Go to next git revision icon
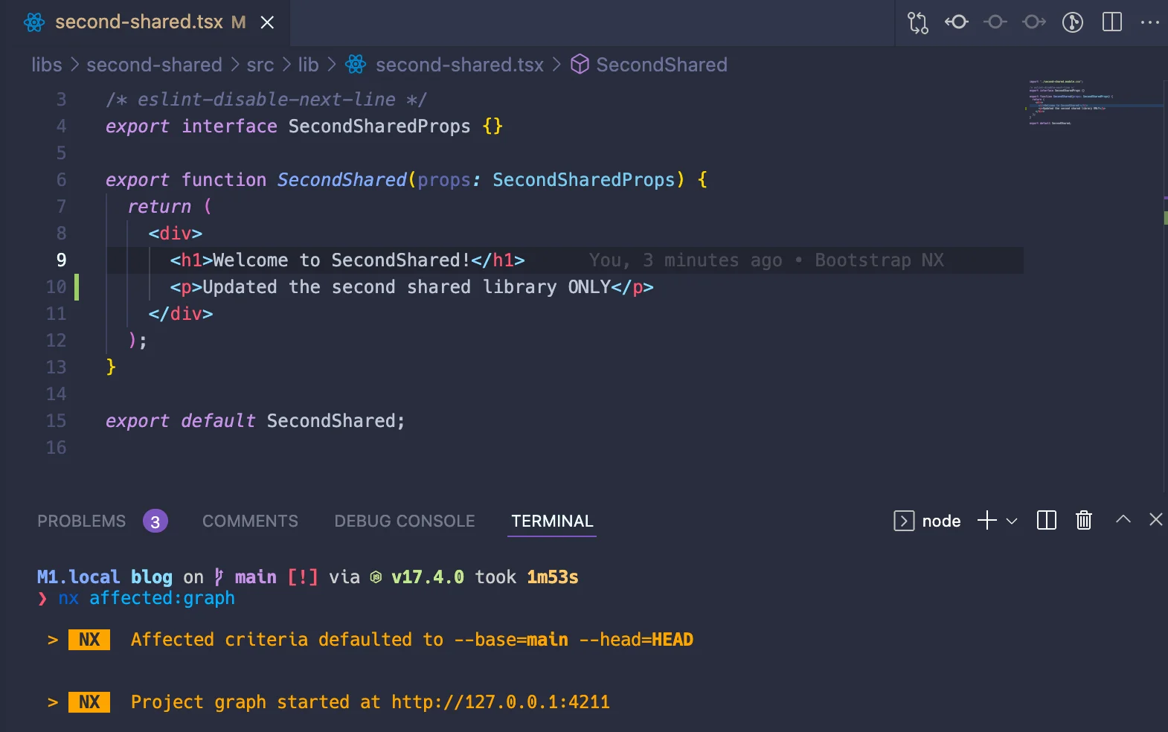 pyautogui.click(x=1034, y=22)
